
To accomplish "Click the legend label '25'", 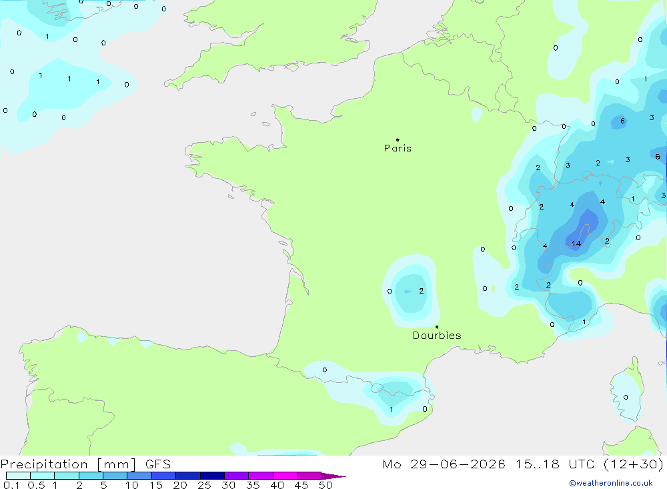I will coord(204,485).
